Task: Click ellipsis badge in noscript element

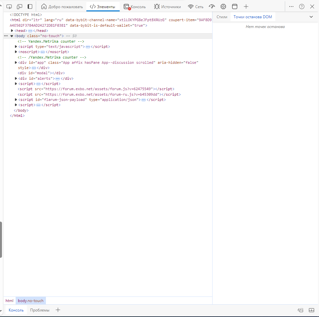Action: [x=43, y=52]
